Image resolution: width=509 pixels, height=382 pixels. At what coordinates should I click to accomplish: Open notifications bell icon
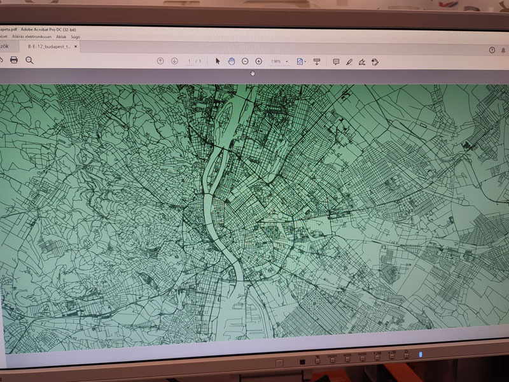pyautogui.click(x=503, y=50)
